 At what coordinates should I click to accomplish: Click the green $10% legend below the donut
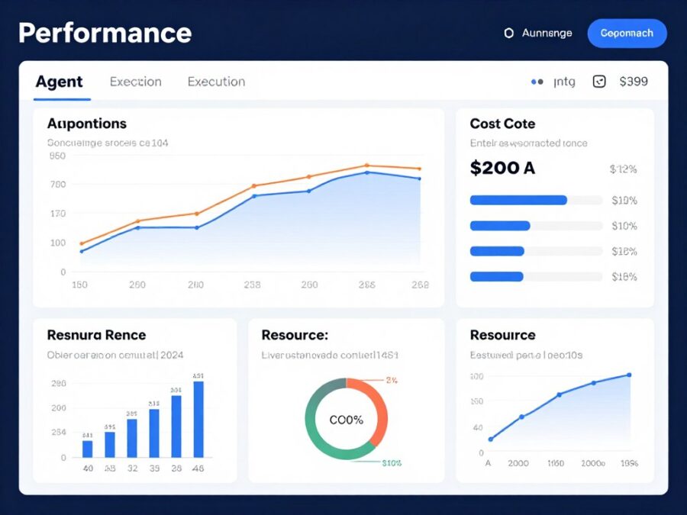coord(391,462)
